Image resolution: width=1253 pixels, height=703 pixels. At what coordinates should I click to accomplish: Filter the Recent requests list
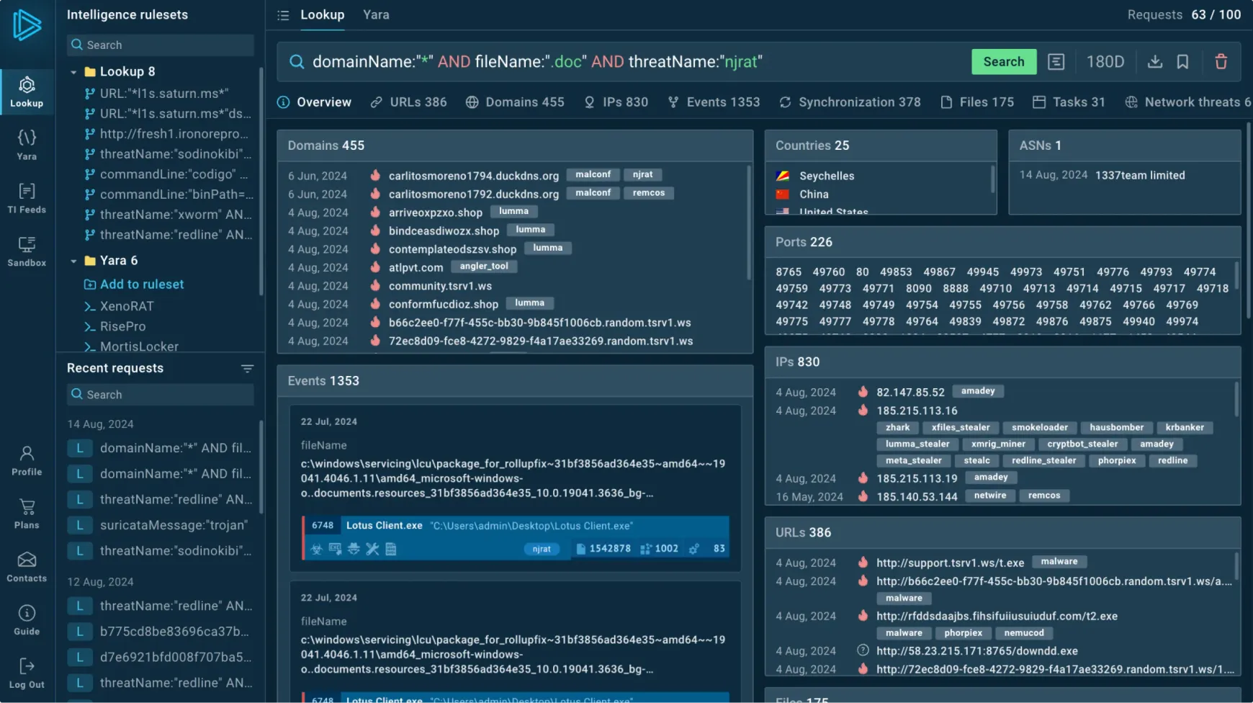[248, 368]
